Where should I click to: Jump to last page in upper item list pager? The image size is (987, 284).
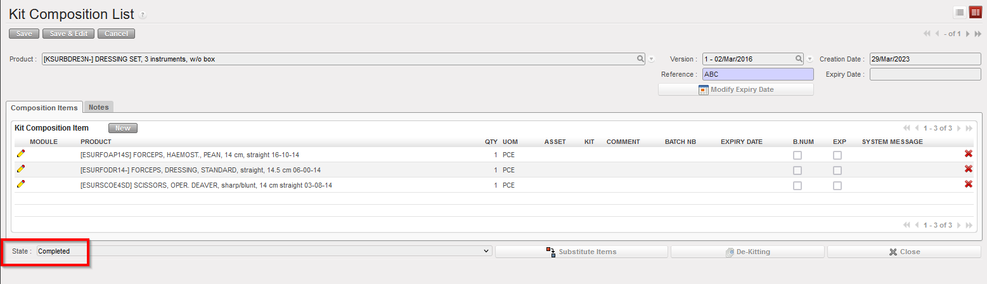(x=969, y=128)
